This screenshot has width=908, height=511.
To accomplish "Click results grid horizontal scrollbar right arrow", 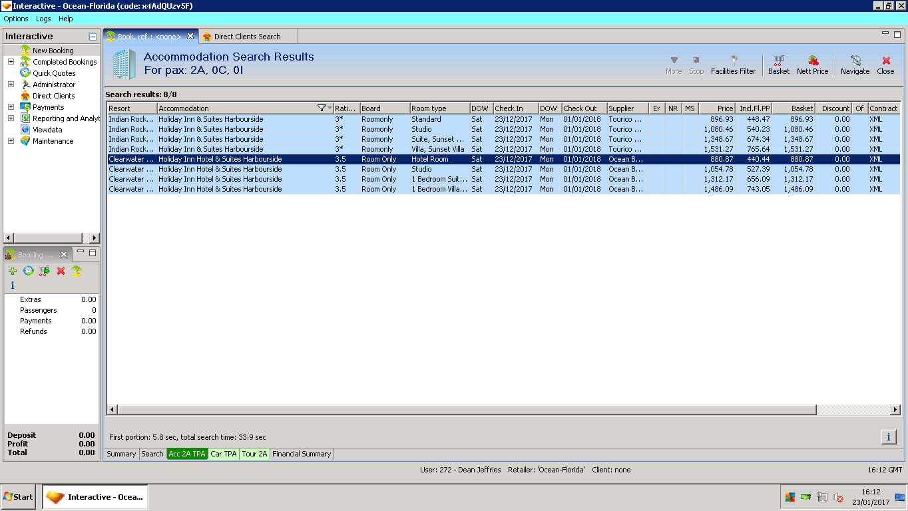I will 895,409.
